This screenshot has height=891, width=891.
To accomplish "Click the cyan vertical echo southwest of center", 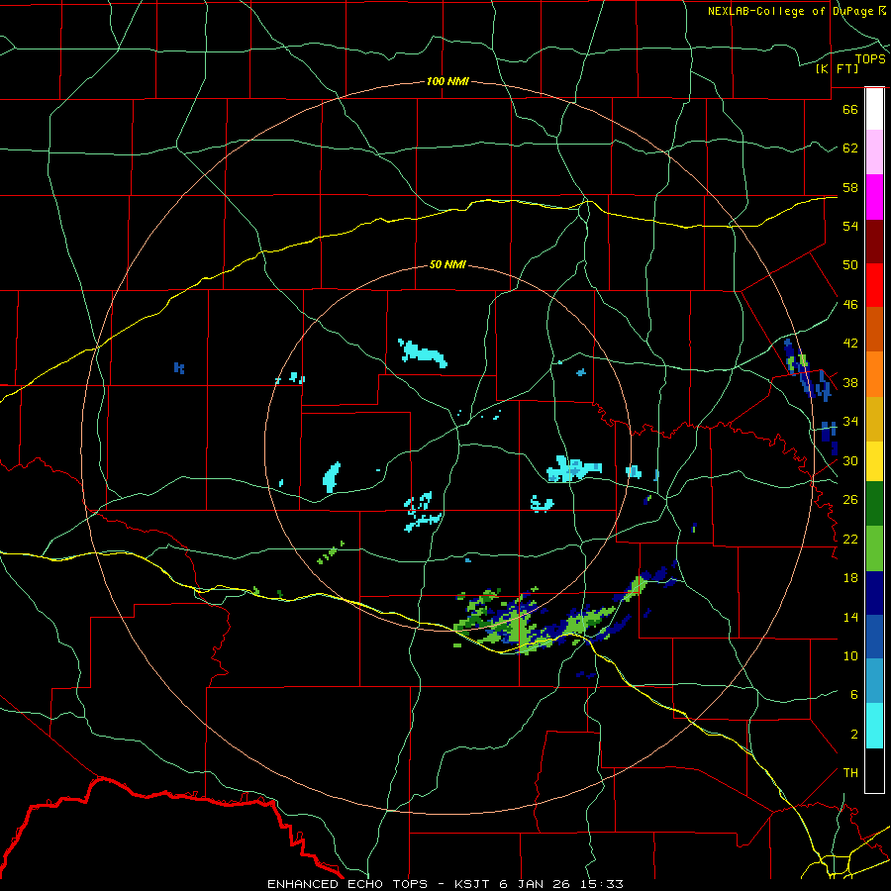I will (x=332, y=477).
